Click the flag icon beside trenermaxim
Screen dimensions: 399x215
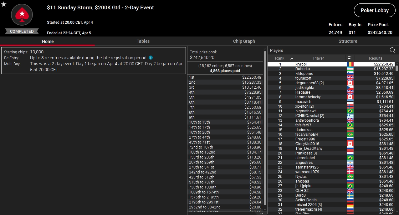coord(350,209)
